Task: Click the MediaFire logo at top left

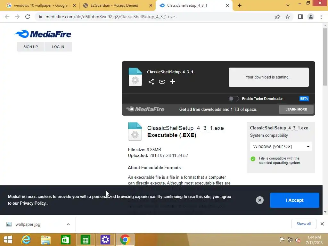Action: 43,34
